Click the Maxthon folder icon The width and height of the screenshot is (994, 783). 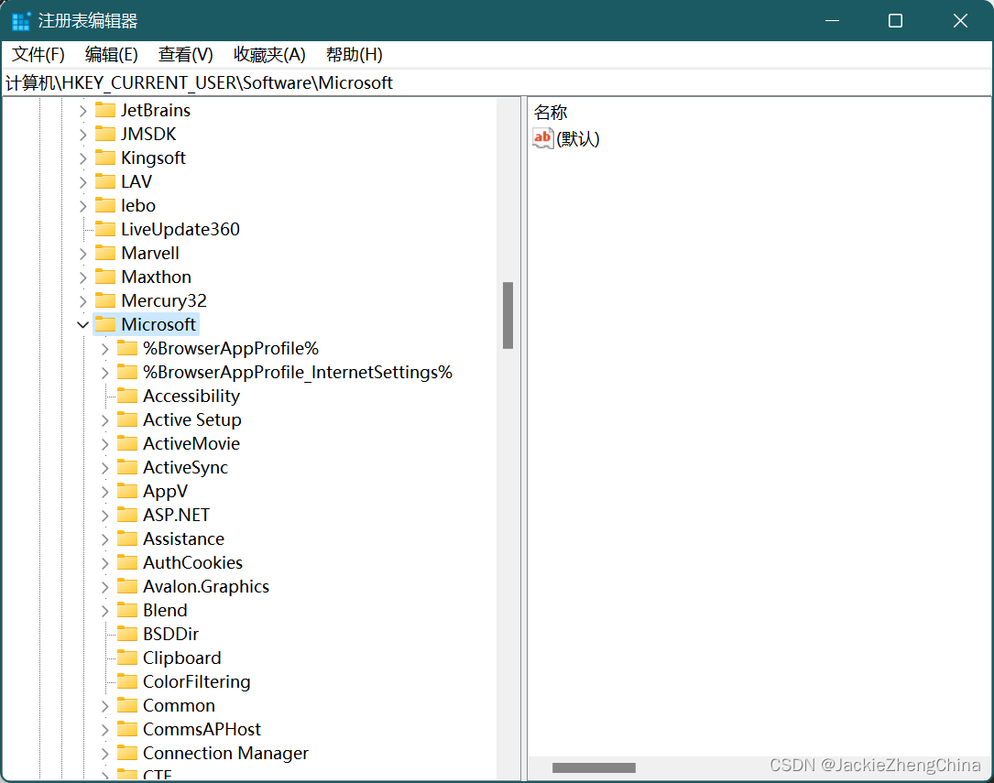[x=105, y=277]
